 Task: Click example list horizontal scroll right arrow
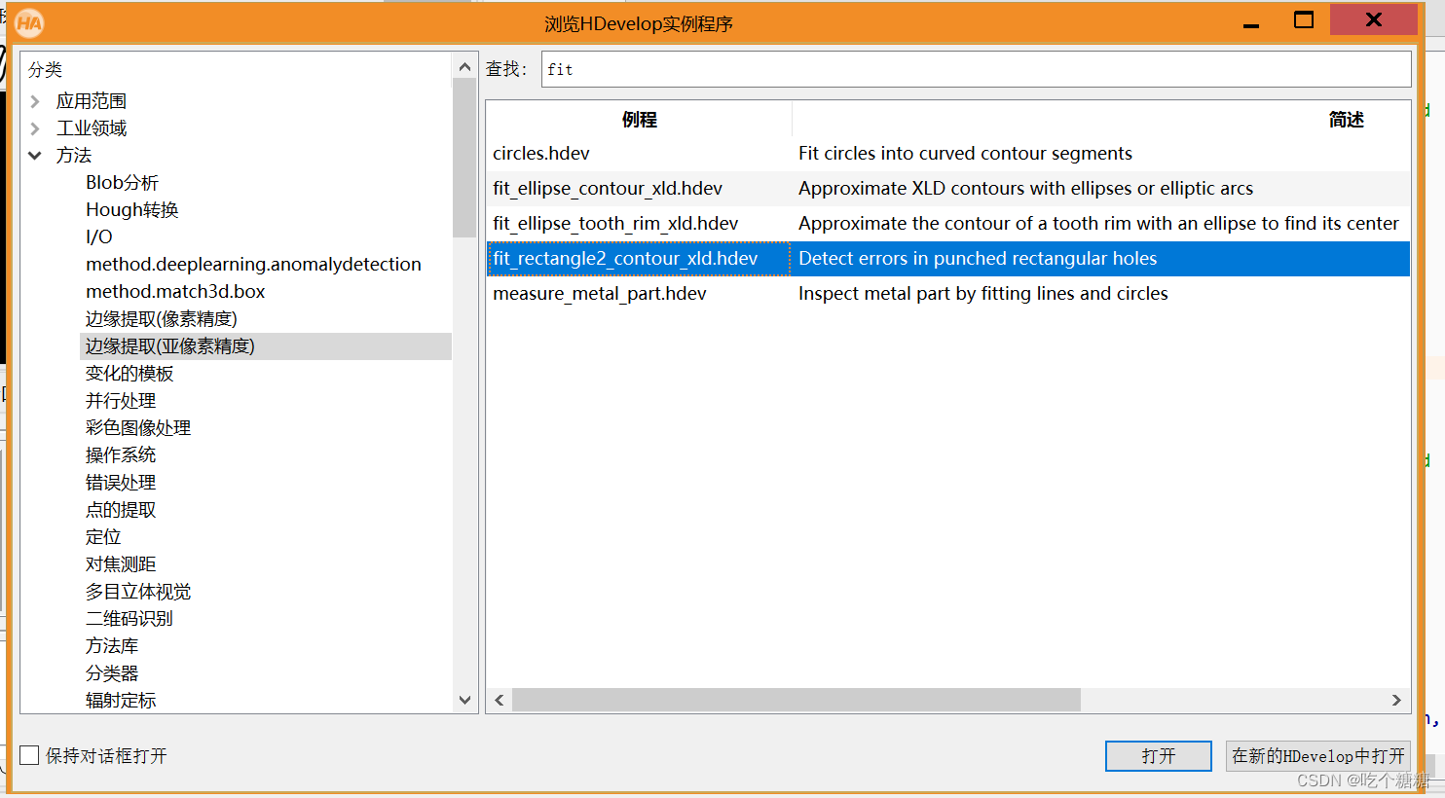1396,701
